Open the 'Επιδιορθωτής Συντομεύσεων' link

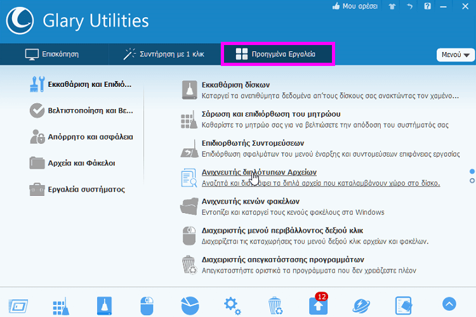click(x=253, y=143)
